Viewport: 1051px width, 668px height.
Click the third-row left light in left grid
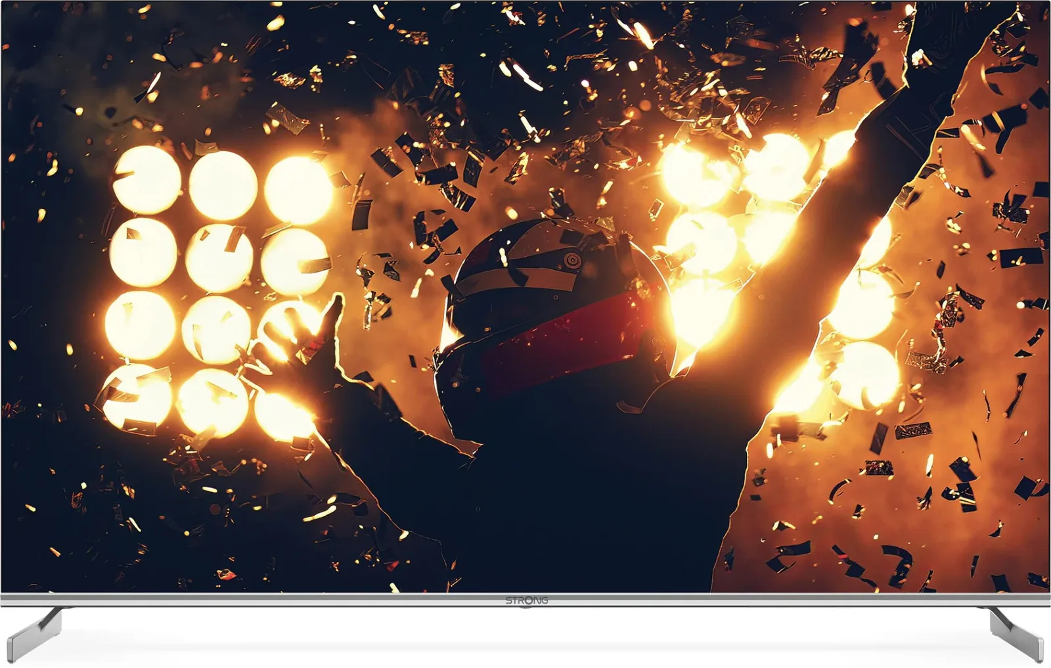pos(140,326)
